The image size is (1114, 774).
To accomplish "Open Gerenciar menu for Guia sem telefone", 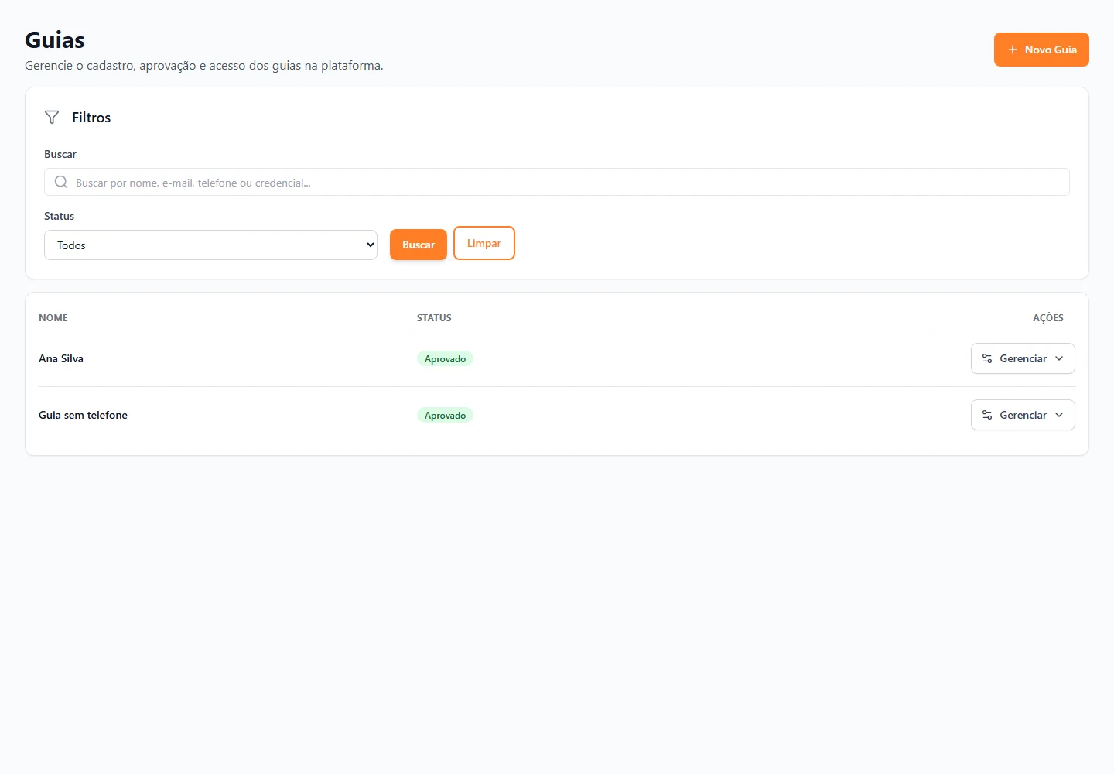I will (1023, 415).
